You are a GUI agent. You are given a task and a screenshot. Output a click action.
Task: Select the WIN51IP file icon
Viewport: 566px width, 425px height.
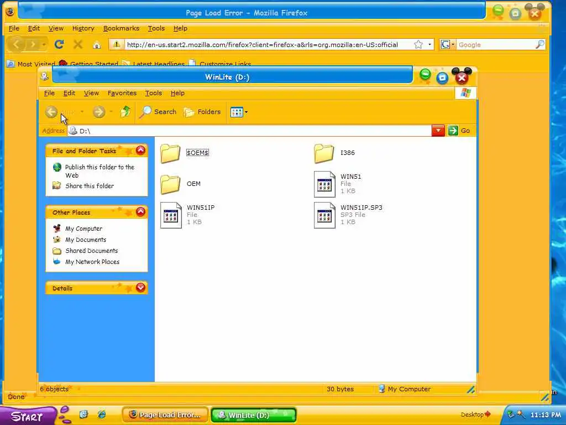(171, 215)
